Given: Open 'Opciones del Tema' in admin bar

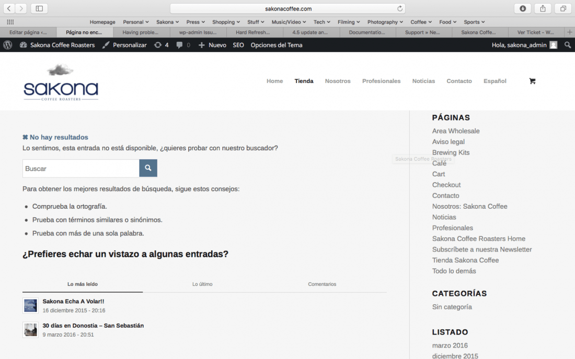Looking at the screenshot, I should [277, 45].
